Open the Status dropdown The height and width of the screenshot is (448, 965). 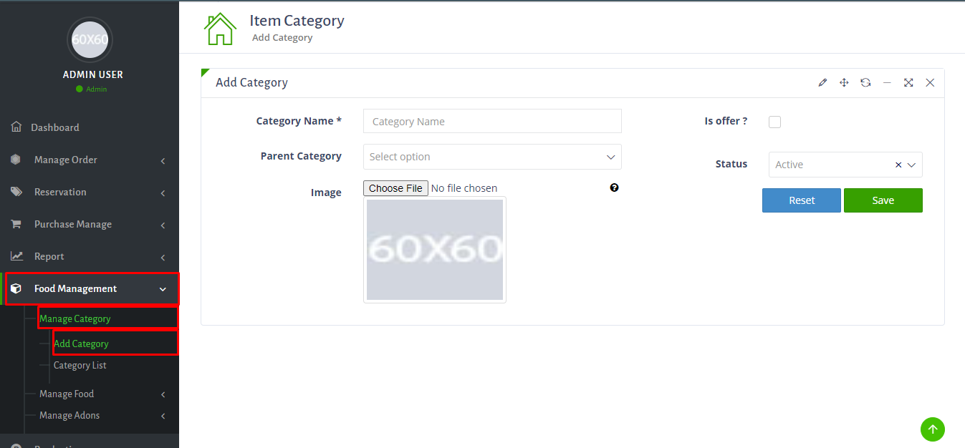(x=845, y=165)
